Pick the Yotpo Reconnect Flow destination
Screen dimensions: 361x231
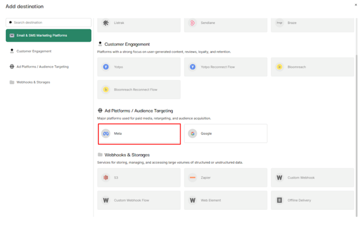pos(226,67)
